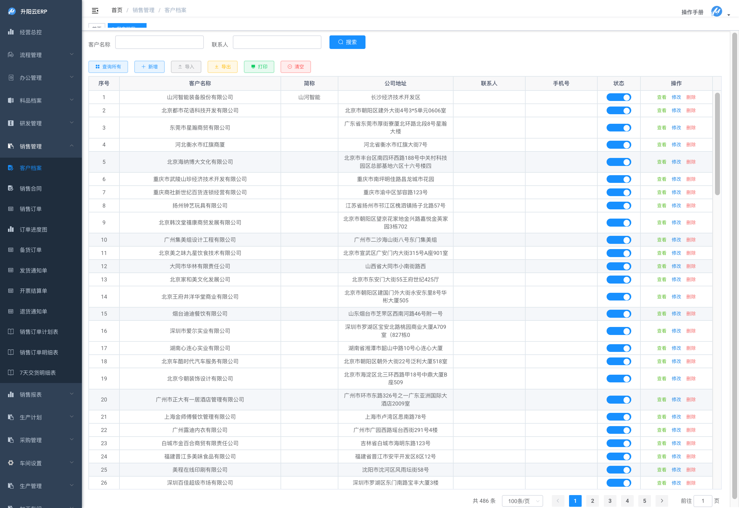Click the next page arrow in pagination
The image size is (739, 508).
point(662,501)
